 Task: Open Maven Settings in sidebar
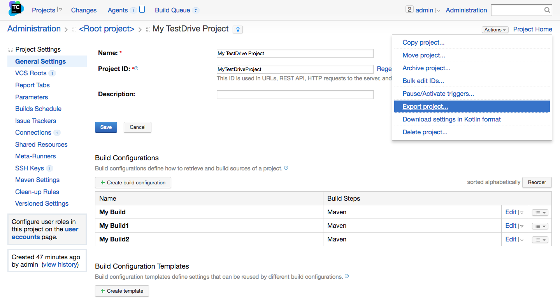pyautogui.click(x=37, y=180)
